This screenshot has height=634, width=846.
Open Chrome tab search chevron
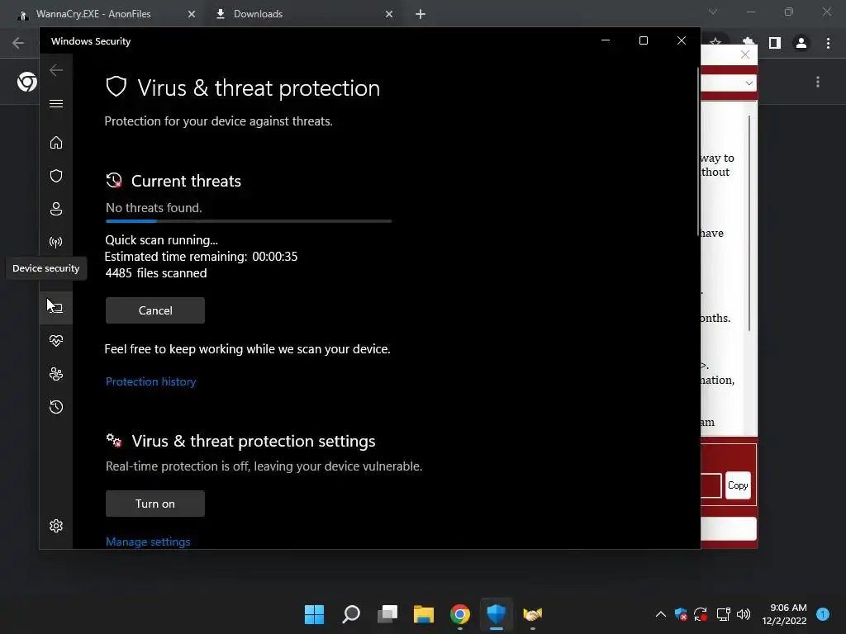(713, 12)
